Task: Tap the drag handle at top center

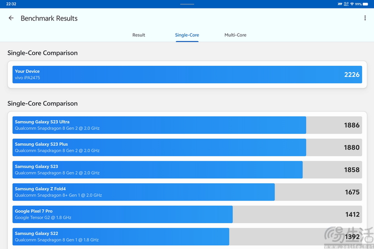Action: [187, 4]
